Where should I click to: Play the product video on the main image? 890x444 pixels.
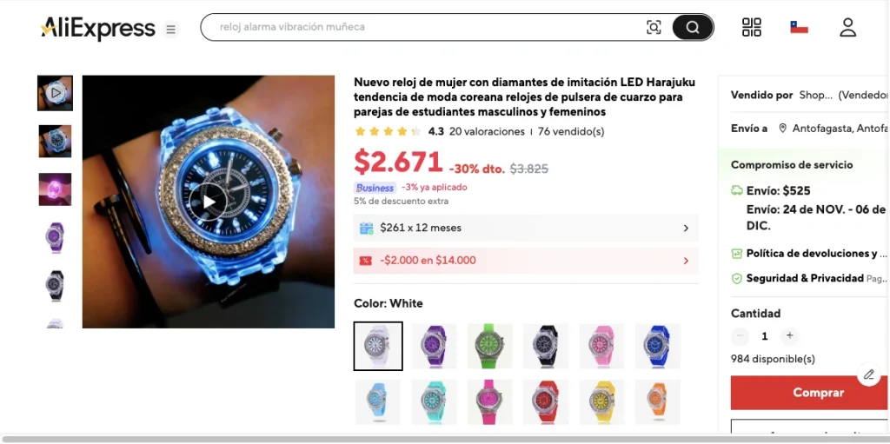pyautogui.click(x=209, y=202)
